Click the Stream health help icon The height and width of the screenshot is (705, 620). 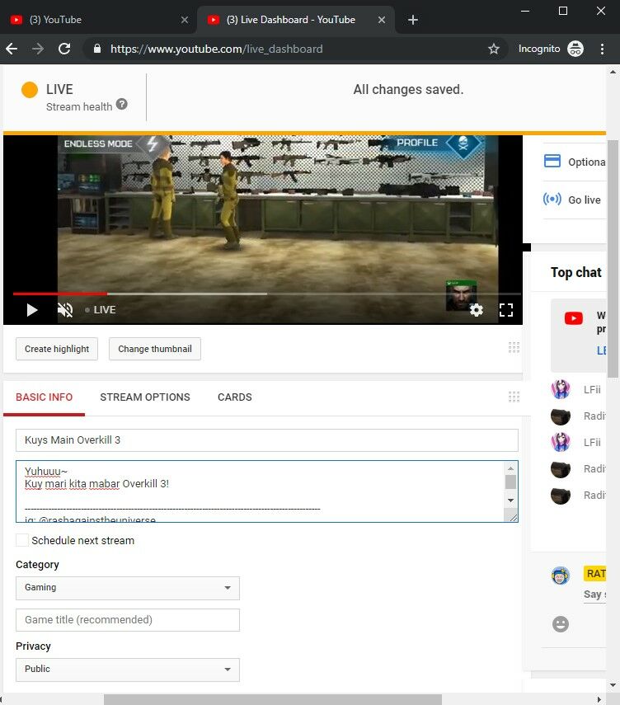122,105
